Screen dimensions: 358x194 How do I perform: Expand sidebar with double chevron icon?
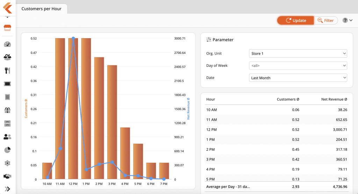[7, 189]
